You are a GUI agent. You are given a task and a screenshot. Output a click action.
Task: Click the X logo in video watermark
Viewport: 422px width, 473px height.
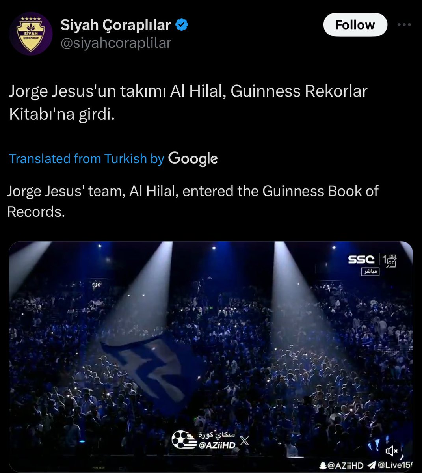point(244,441)
